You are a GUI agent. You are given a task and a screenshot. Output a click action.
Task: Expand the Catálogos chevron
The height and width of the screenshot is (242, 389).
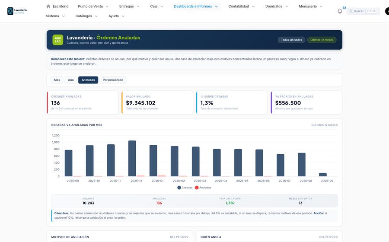coord(96,16)
